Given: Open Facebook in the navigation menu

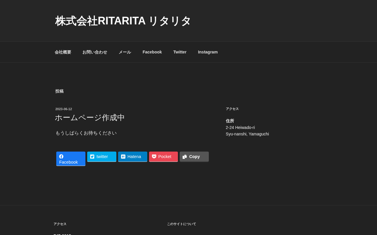Looking at the screenshot, I should tap(152, 52).
